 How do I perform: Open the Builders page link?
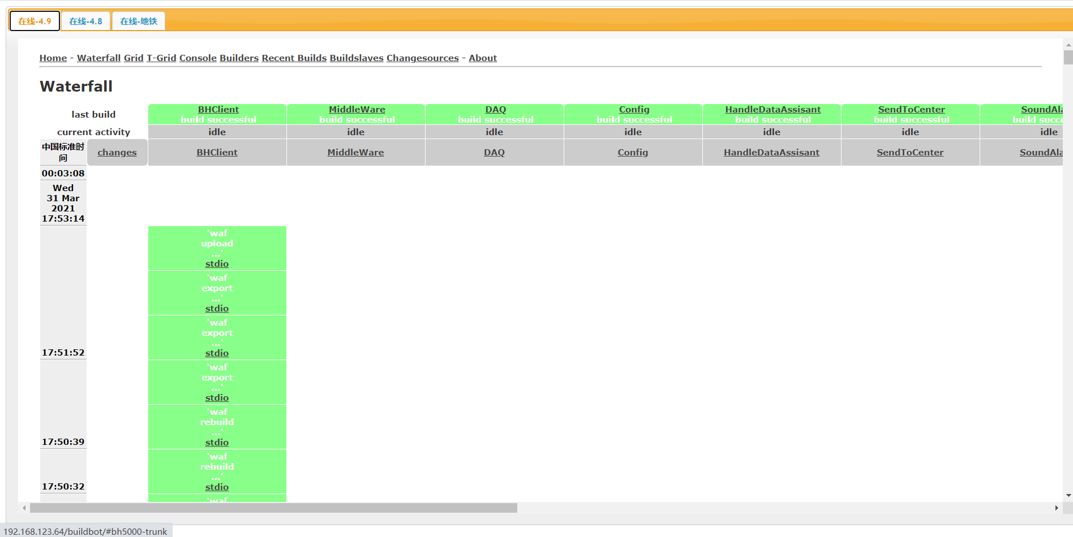[239, 58]
